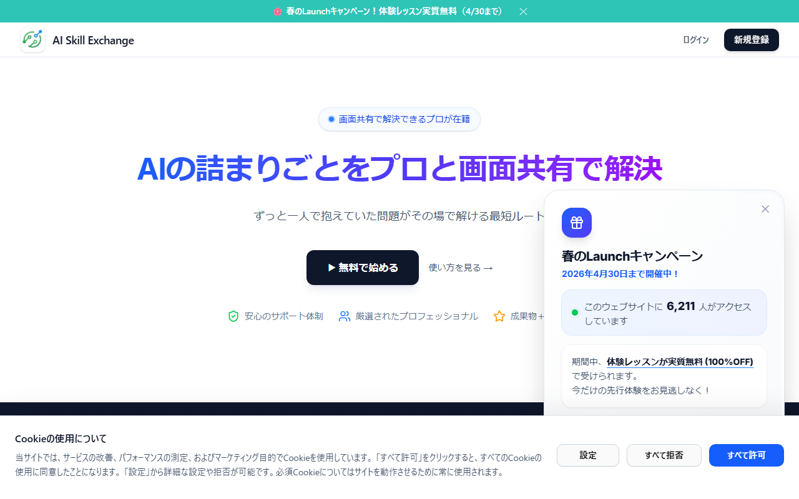799x499 pixels.
Task: Click the AI Skill Exchange brand name
Action: tap(93, 40)
